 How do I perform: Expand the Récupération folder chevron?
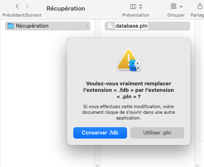tap(87, 26)
